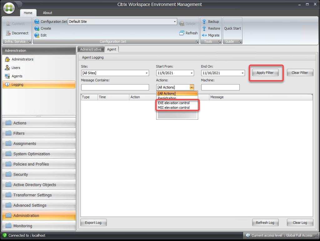Click the Actions folder icon
The width and height of the screenshot is (320, 241).
(x=8, y=123)
